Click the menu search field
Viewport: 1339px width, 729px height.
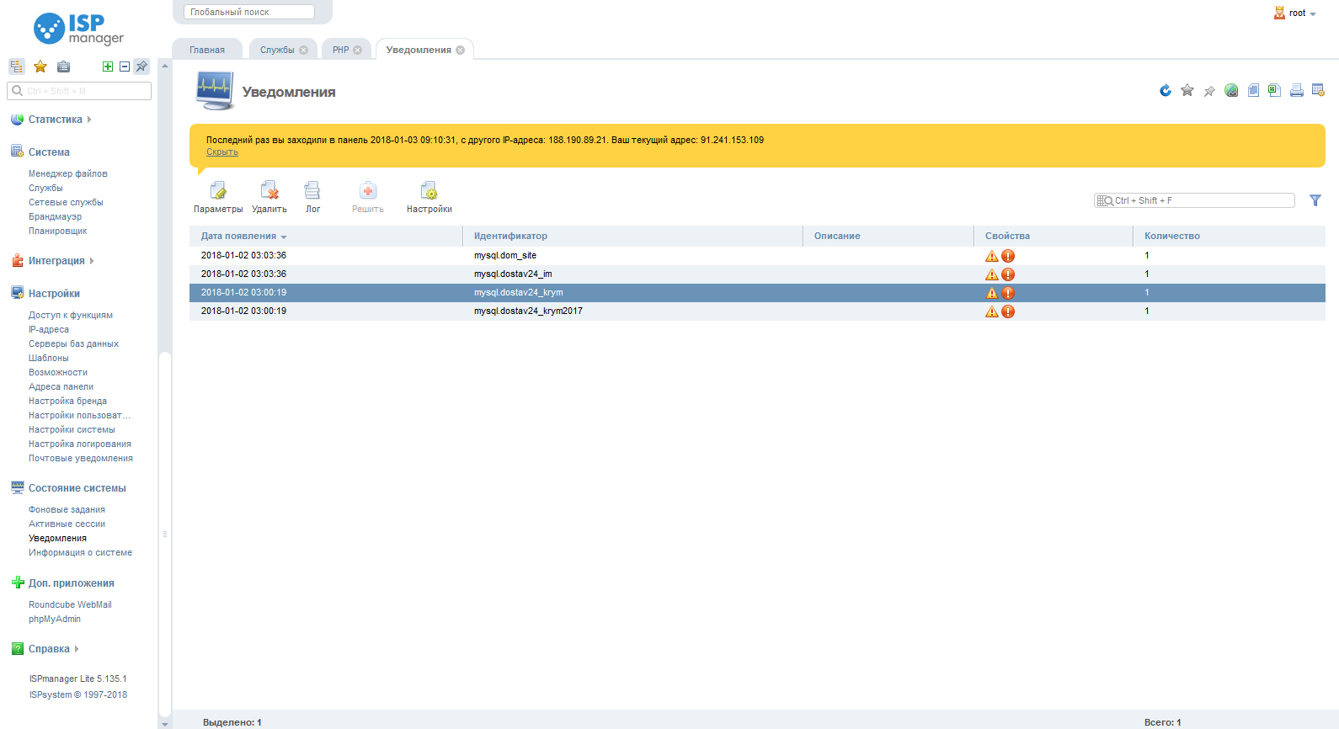pyautogui.click(x=79, y=91)
